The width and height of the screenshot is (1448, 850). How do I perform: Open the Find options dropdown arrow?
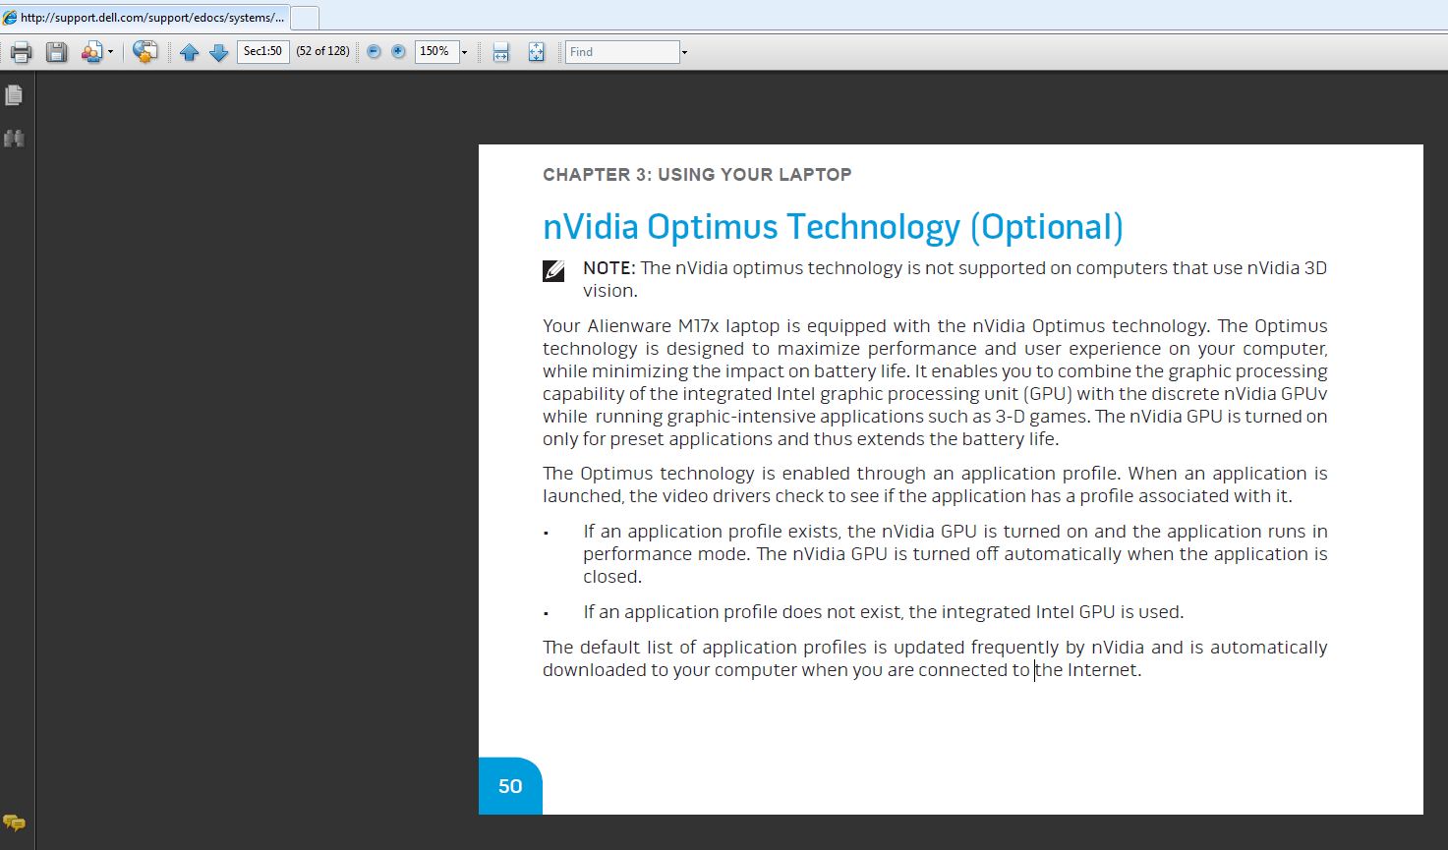coord(684,52)
